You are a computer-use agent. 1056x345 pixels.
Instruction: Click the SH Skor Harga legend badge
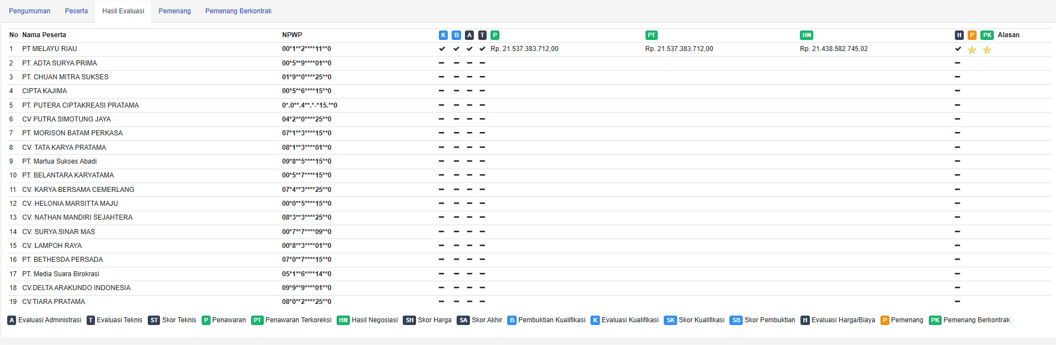409,320
